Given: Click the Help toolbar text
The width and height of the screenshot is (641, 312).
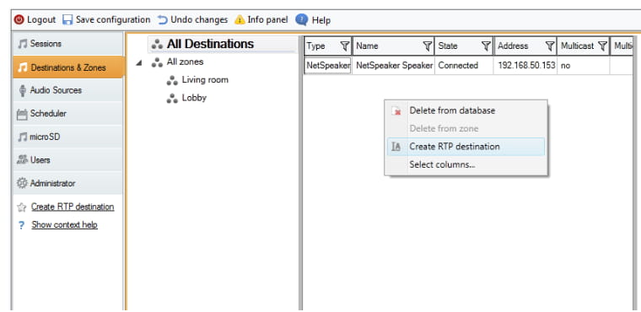Looking at the screenshot, I should pos(321,20).
